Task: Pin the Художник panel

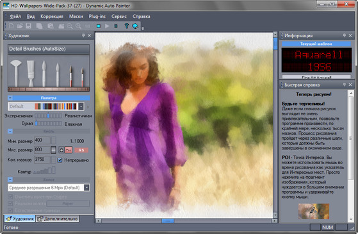Action: 83,35
